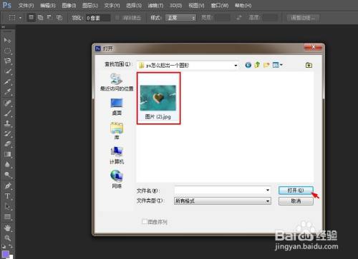Image resolution: width=358 pixels, height=259 pixels.
Task: Go to 最近访问的位置 in sidebar
Action: coord(117,82)
